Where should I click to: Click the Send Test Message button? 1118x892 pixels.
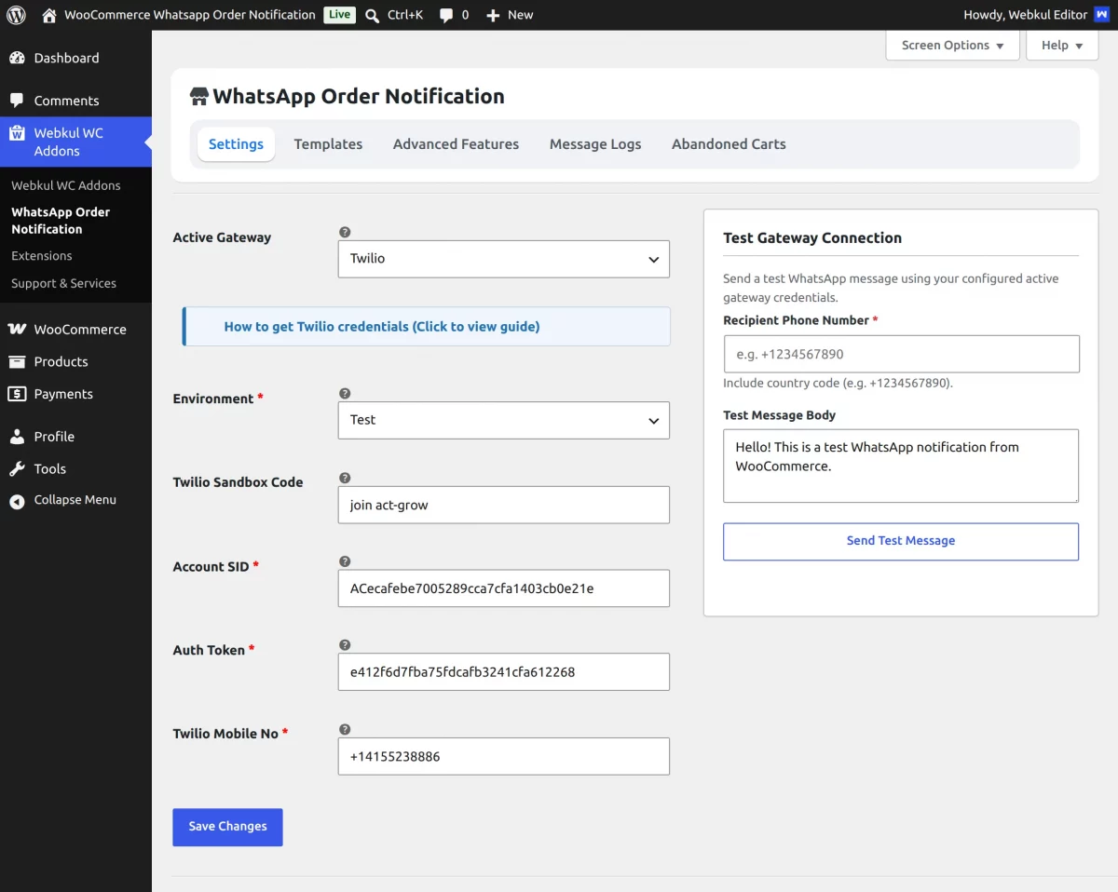click(901, 541)
